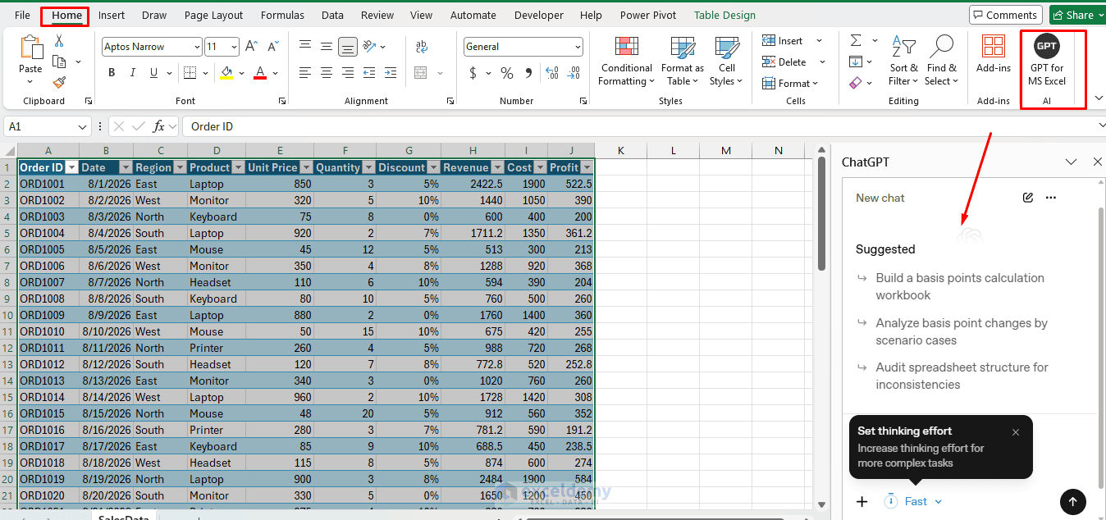
Task: Click the Borders icon
Action: point(190,73)
